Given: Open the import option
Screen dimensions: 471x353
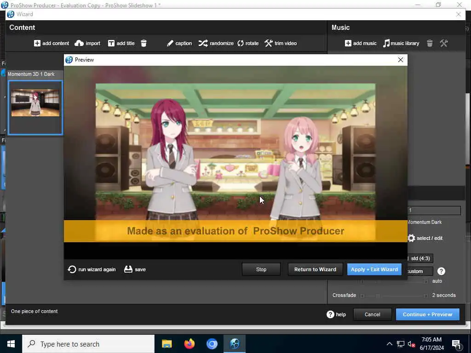Looking at the screenshot, I should pyautogui.click(x=87, y=43).
